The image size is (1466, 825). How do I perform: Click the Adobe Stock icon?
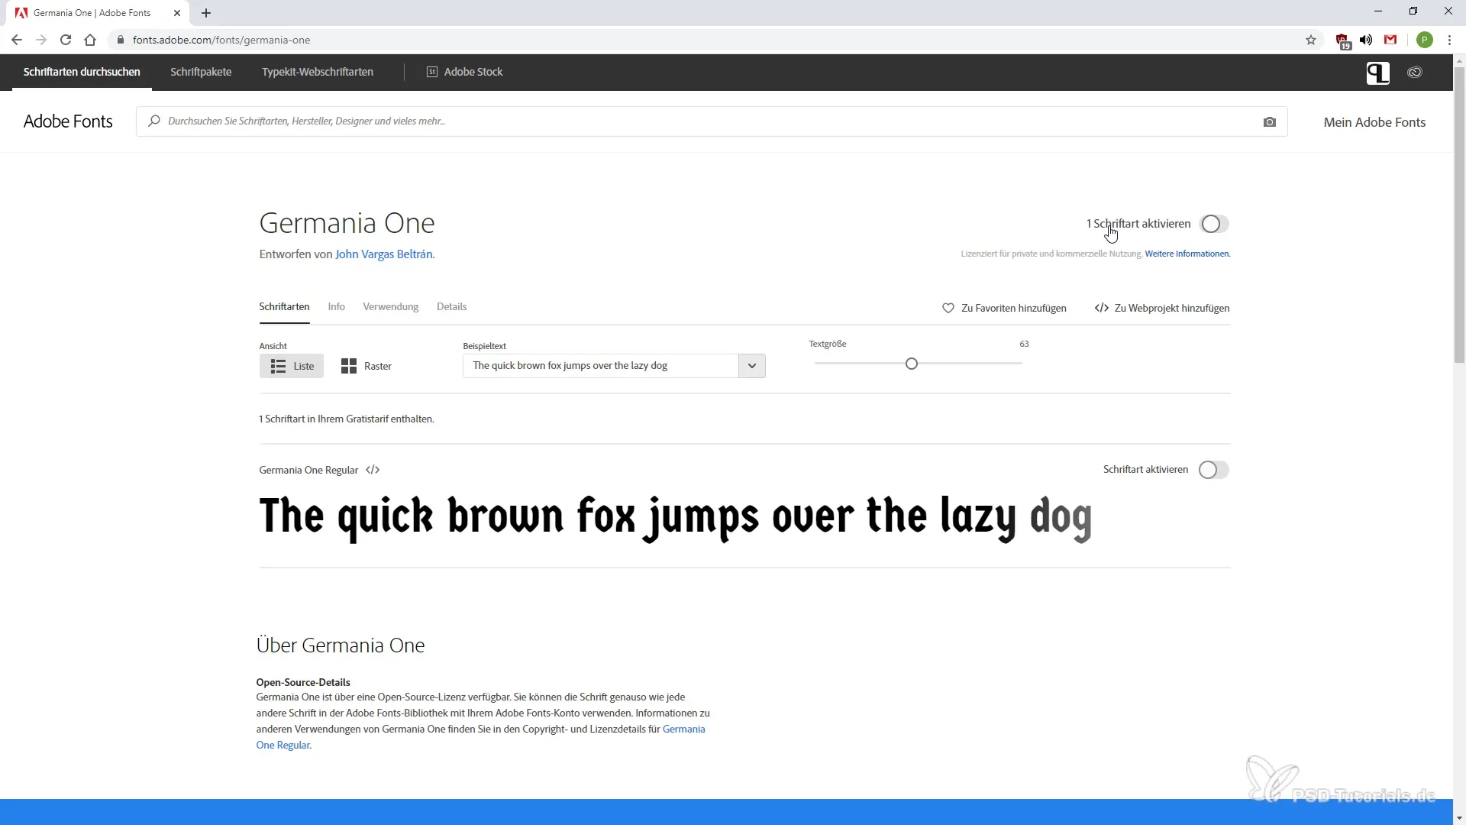431,72
